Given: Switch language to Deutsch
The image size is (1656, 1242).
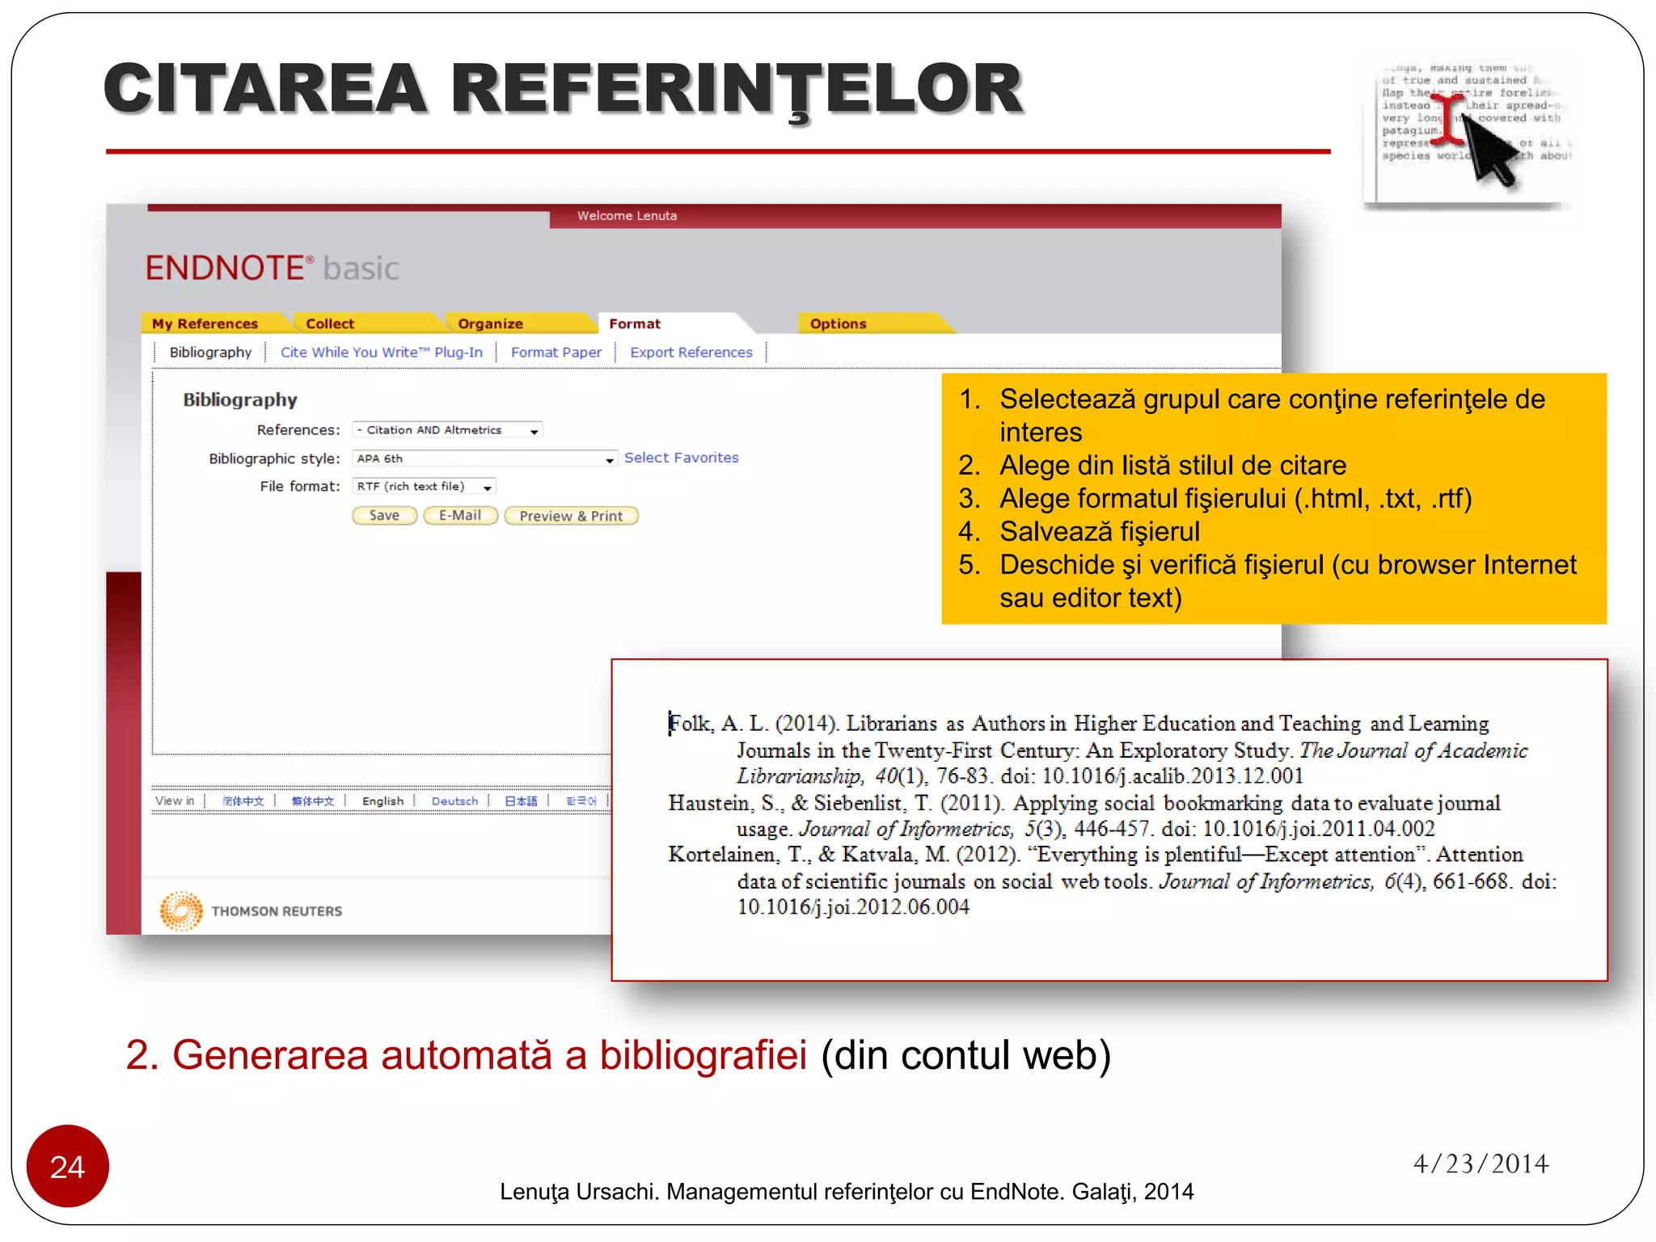Looking at the screenshot, I should tap(454, 801).
